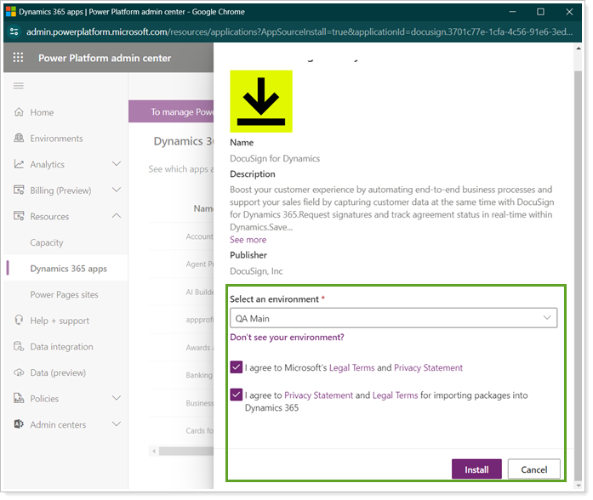Image resolution: width=593 pixels, height=500 pixels.
Task: Select Capacity in the Resources menu
Action: pyautogui.click(x=47, y=243)
